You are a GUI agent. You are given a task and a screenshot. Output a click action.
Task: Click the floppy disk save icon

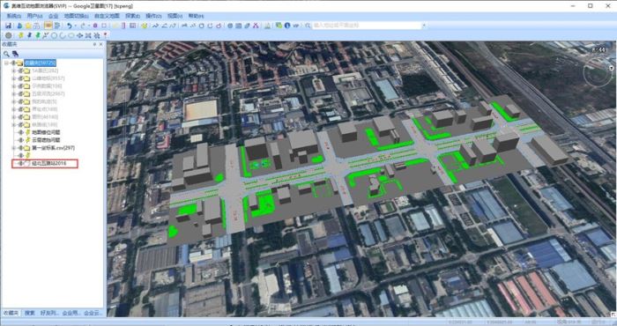[8, 26]
